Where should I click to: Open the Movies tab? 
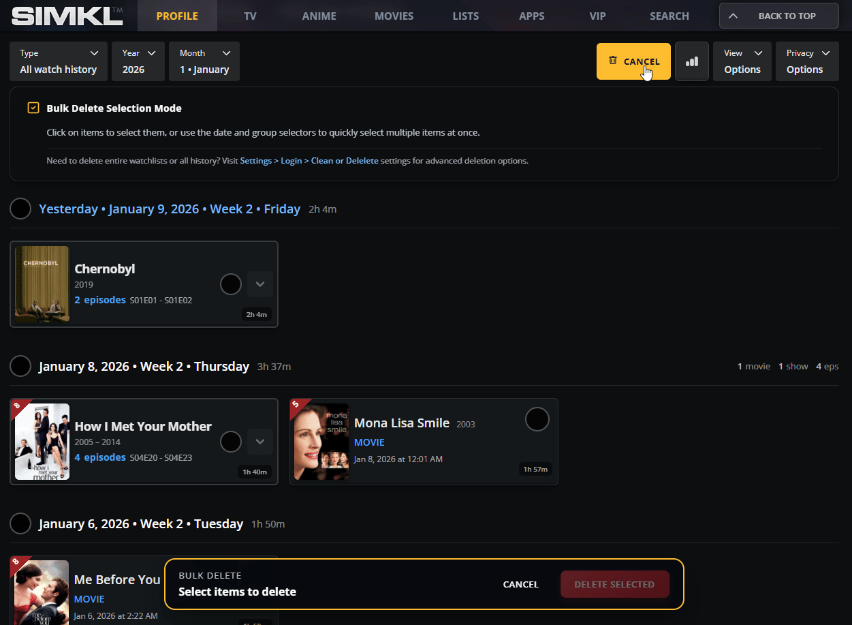click(394, 16)
